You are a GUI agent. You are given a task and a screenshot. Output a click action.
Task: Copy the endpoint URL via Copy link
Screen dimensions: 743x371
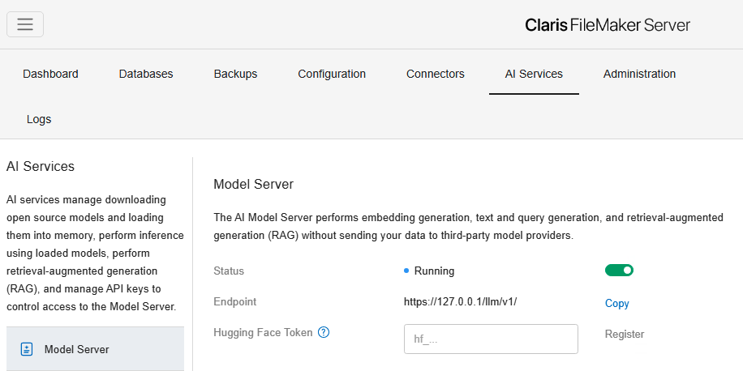click(616, 303)
